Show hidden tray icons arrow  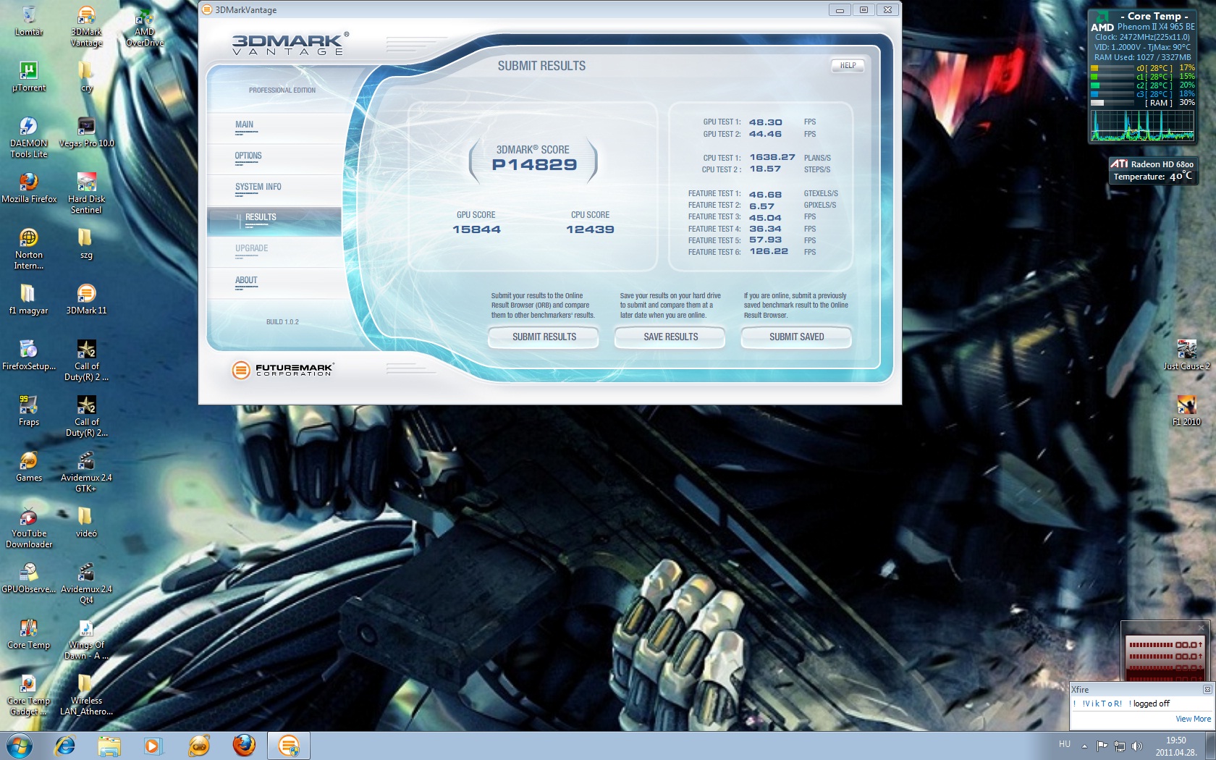pyautogui.click(x=1084, y=746)
